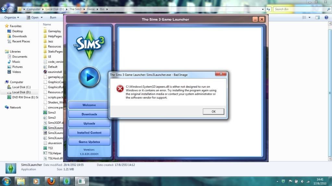
Task: Select Libraries in navigation pane
Action: click(15, 51)
